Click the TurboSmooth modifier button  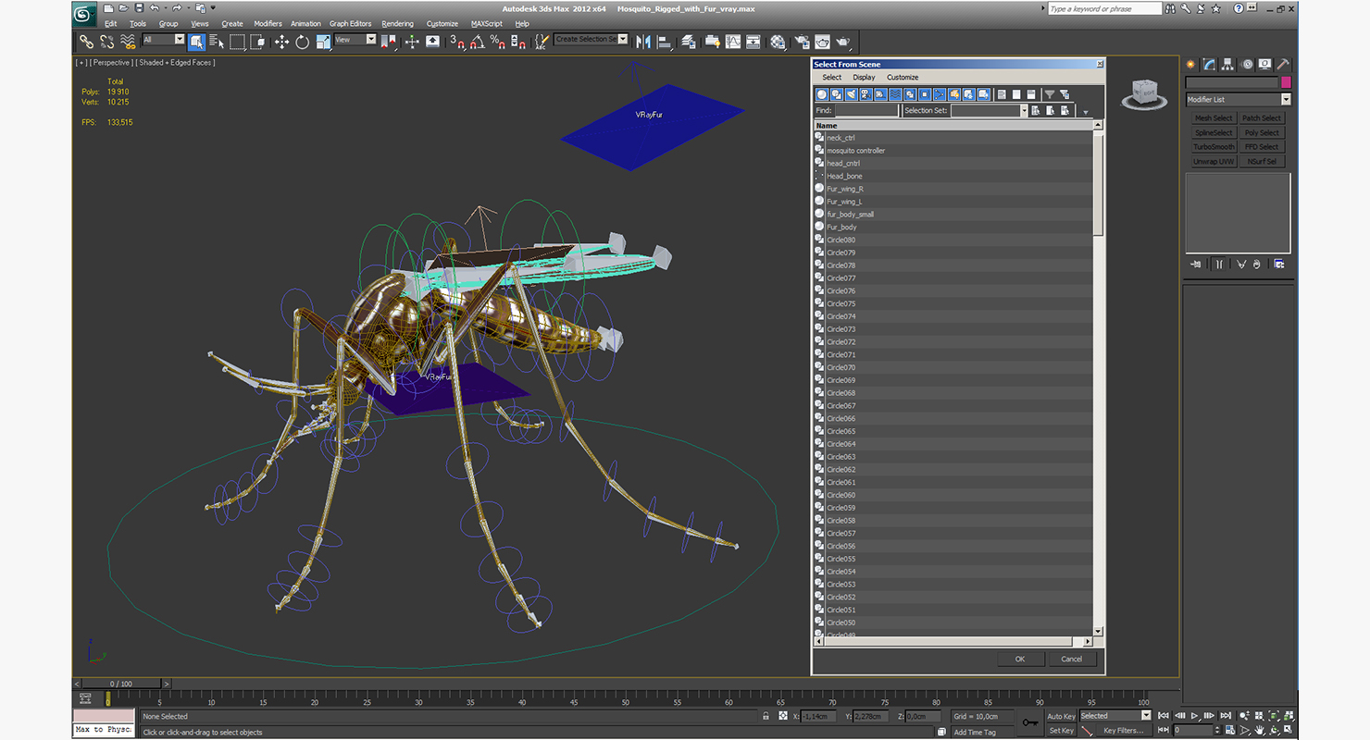1214,147
